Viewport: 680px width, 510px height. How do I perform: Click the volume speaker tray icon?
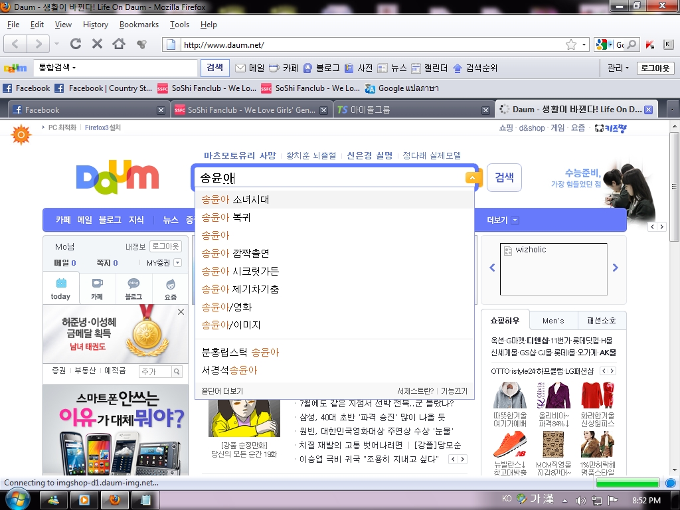580,501
